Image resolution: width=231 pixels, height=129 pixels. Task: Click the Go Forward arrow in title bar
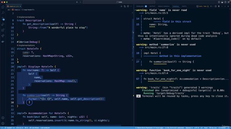coord(80,2)
